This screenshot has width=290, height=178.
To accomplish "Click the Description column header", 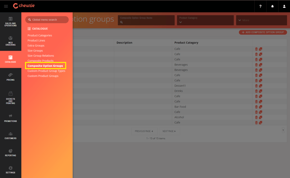I will 125,42.
